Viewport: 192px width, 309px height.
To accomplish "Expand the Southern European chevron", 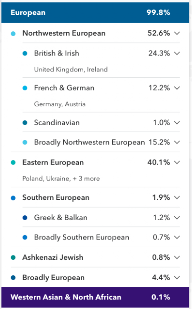I will (177, 197).
